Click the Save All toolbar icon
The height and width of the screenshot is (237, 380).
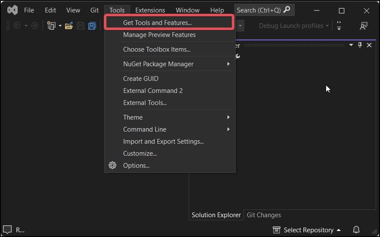[x=92, y=26]
